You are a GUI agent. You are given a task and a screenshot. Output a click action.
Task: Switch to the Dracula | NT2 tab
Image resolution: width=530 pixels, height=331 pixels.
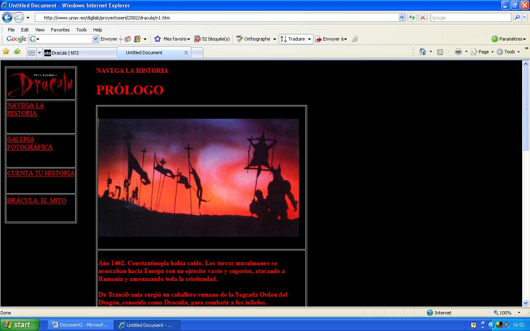click(x=80, y=53)
